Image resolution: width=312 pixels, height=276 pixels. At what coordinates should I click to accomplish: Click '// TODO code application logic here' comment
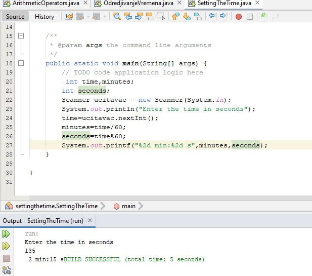tap(132, 72)
